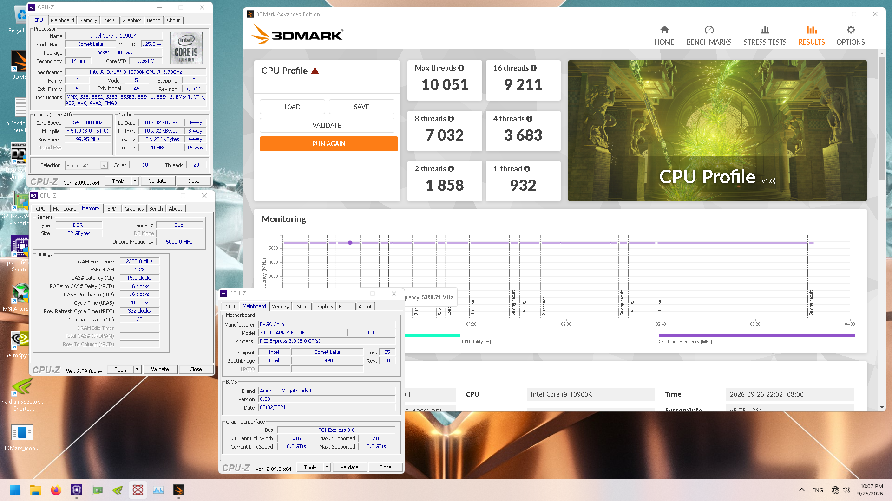
Task: Open clock and date in taskbar
Action: pos(870,490)
